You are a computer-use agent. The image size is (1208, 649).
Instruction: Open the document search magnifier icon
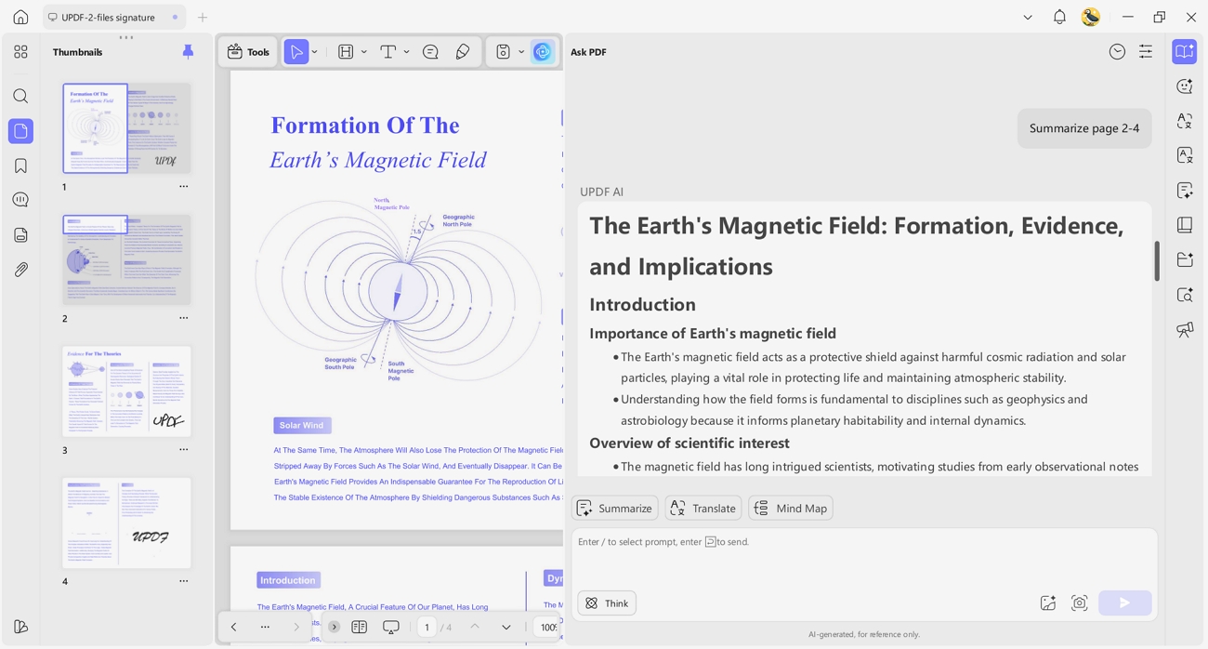[1185, 295]
